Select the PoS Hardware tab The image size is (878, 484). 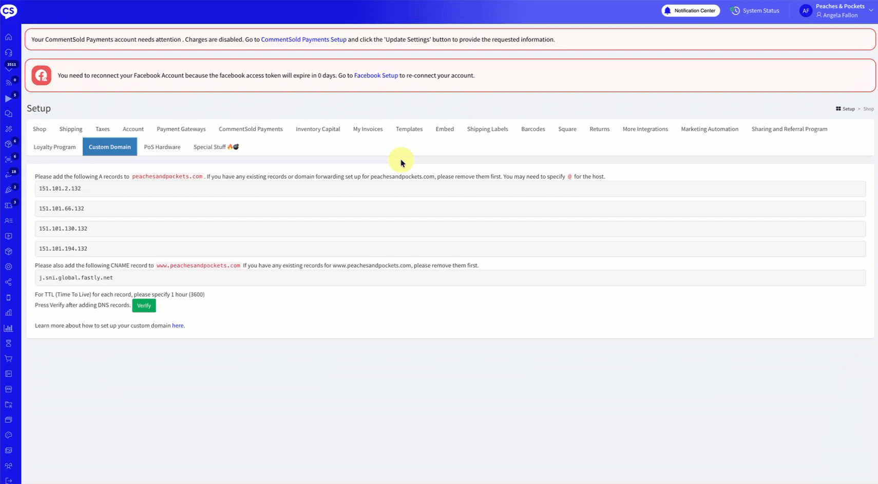click(x=162, y=147)
